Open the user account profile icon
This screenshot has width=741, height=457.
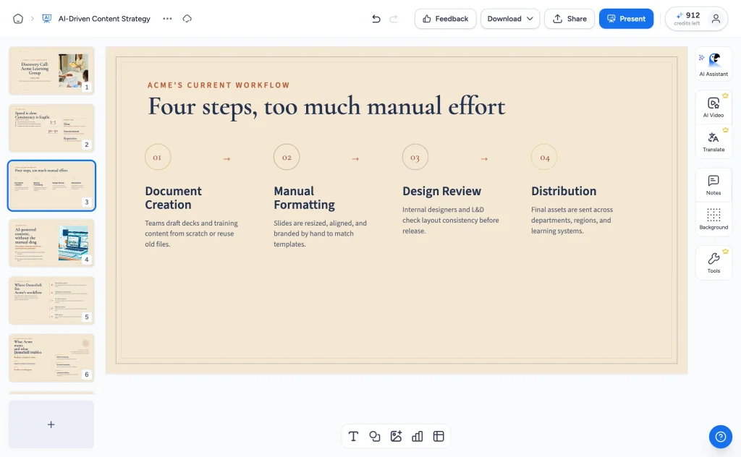coord(716,19)
